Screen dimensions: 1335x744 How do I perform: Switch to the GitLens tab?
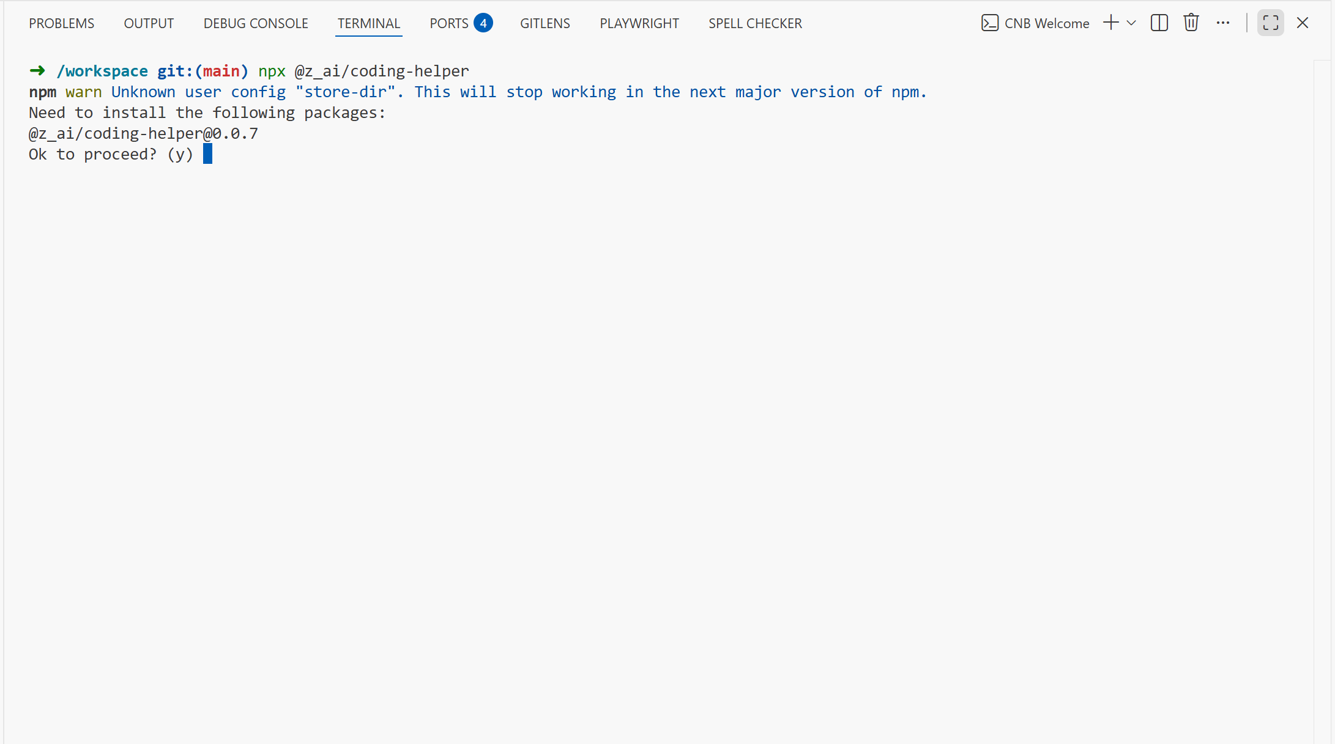545,23
